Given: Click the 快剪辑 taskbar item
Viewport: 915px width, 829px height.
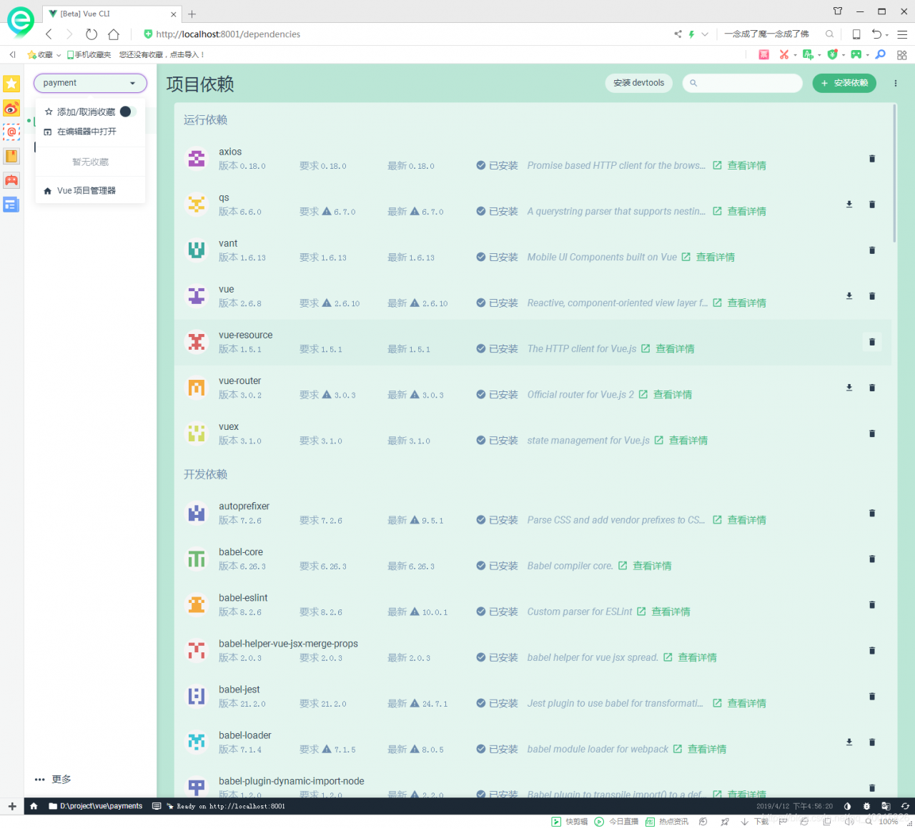Looking at the screenshot, I should (x=570, y=822).
